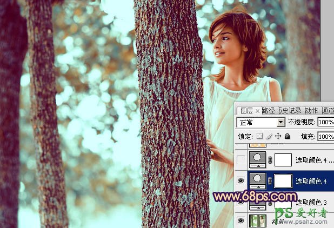Screen dimensions: 334x228
Task: Click the chain link icon on selected 选取颜色 4 layer
Action: click(270, 181)
